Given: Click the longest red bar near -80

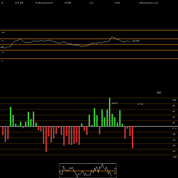Looking at the screenshot, I should pos(46,139).
